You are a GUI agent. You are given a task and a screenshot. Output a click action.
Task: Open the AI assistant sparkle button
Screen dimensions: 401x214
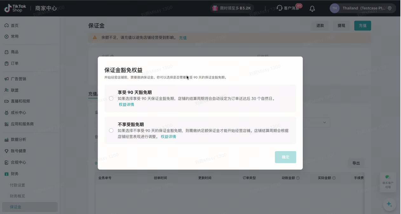pyautogui.click(x=389, y=204)
